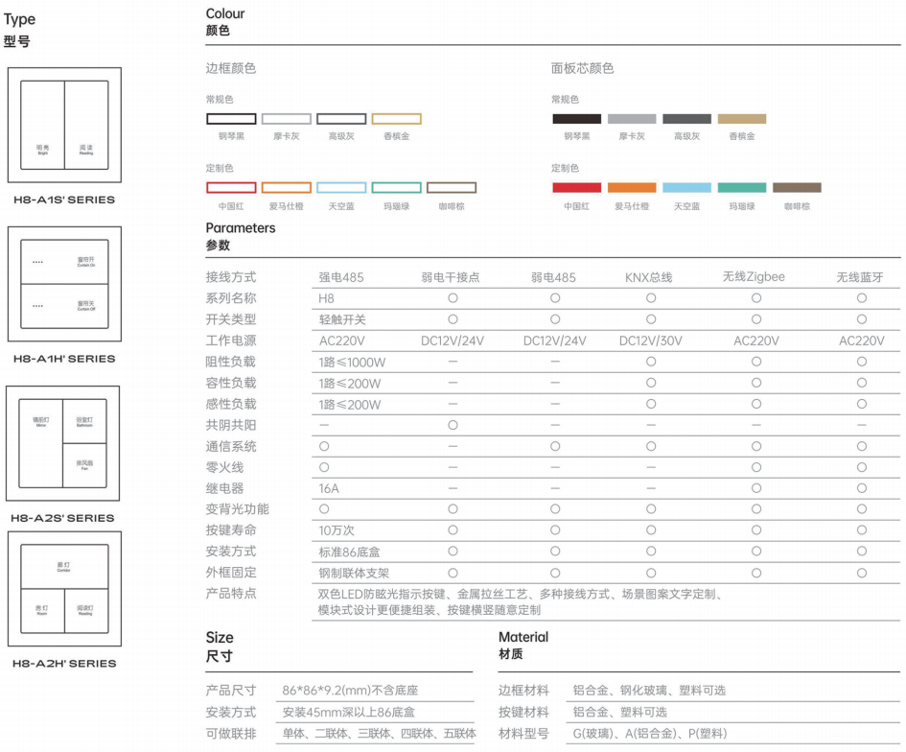Click the H8-A2S' SERIES label
This screenshot has height=752, width=906.
[x=63, y=518]
